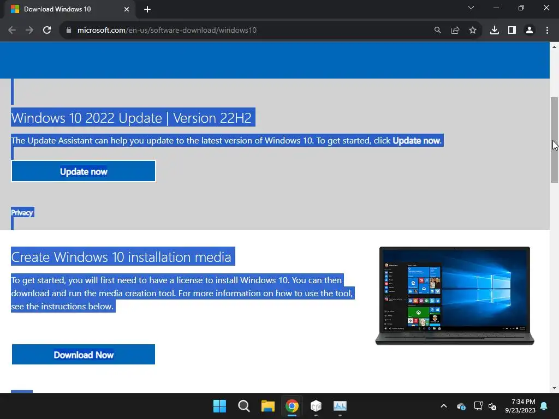Viewport: 559px width, 419px height.
Task: Open Chrome three-dot menu
Action: pyautogui.click(x=547, y=31)
